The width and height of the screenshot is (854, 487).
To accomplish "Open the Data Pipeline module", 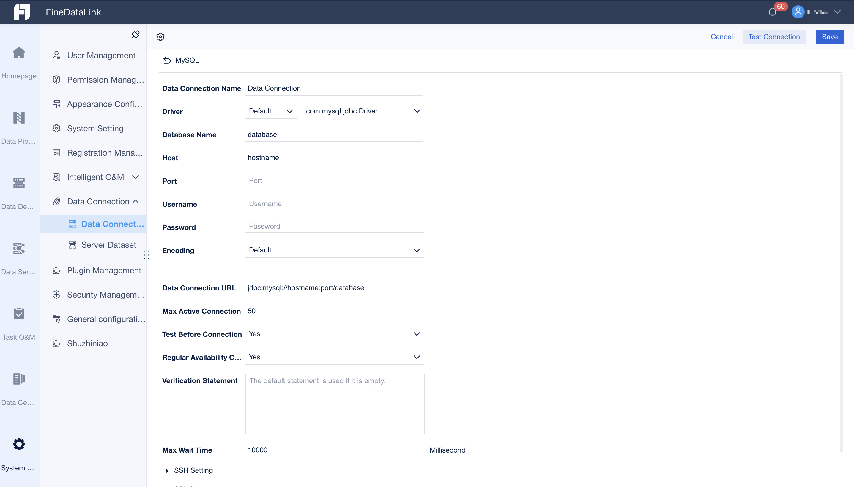I will (19, 128).
